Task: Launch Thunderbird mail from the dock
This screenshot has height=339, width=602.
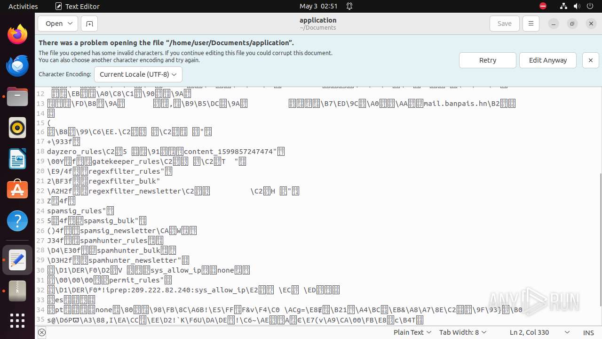Action: pyautogui.click(x=17, y=65)
